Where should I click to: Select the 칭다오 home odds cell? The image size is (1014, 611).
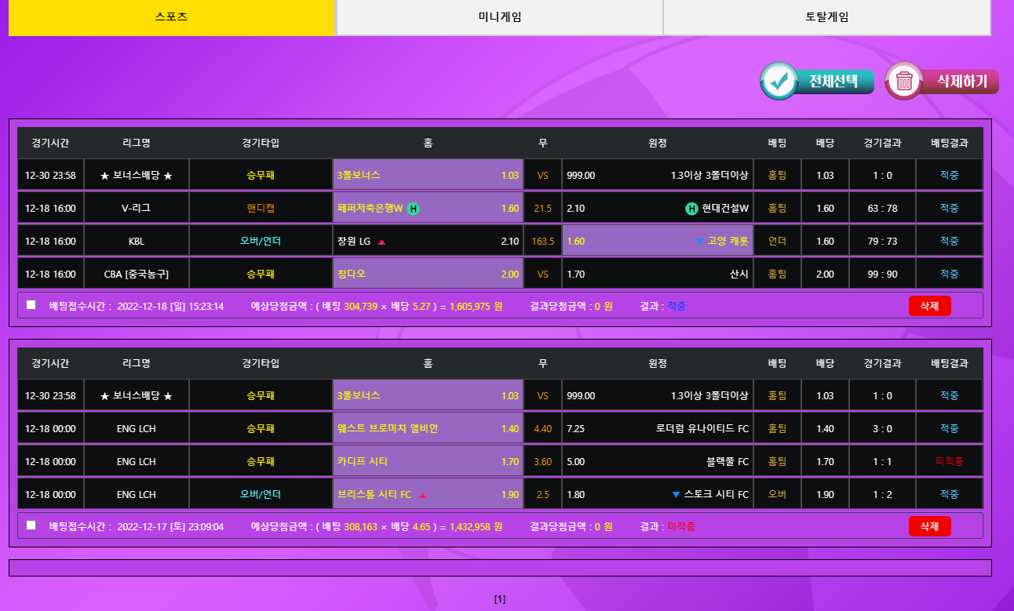click(x=428, y=274)
